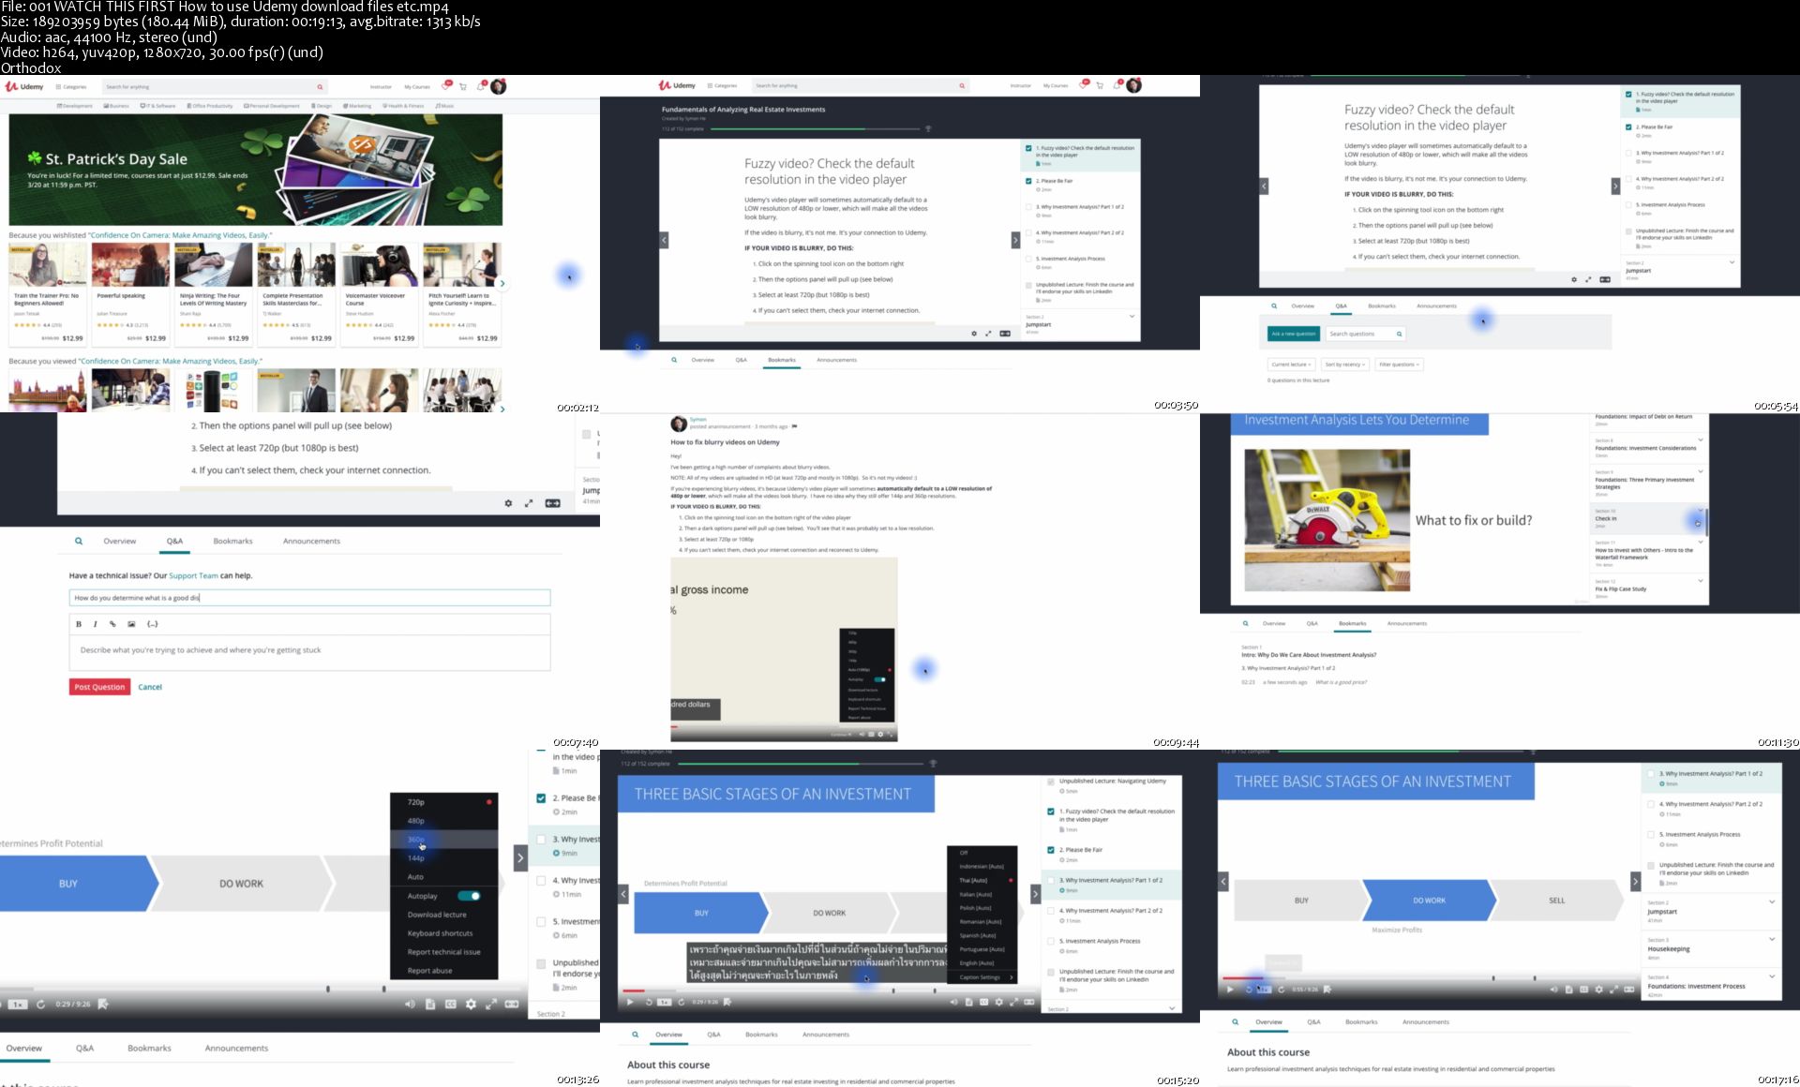
Task: Click the question title input field
Action: [309, 598]
